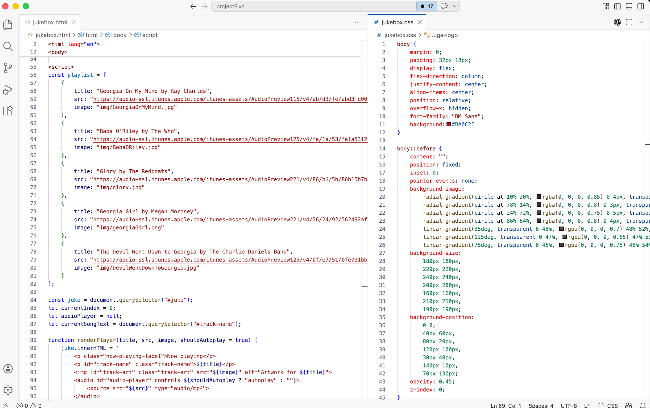Click the html breadcrumb item
The height and width of the screenshot is (408, 650).
[x=88, y=35]
